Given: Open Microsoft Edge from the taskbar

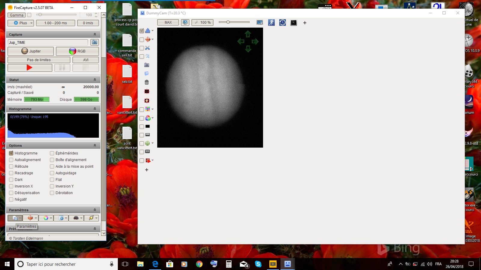Looking at the screenshot, I should [155, 264].
